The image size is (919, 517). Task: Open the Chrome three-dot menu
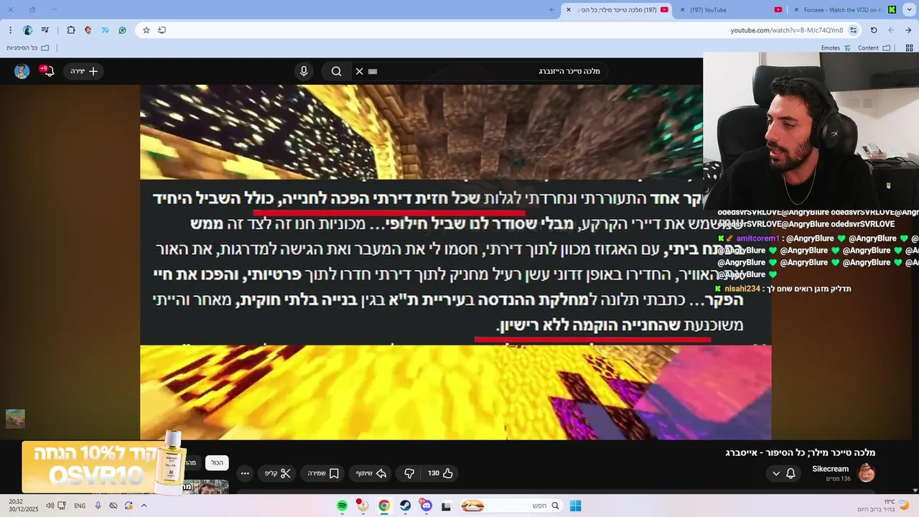tap(10, 30)
